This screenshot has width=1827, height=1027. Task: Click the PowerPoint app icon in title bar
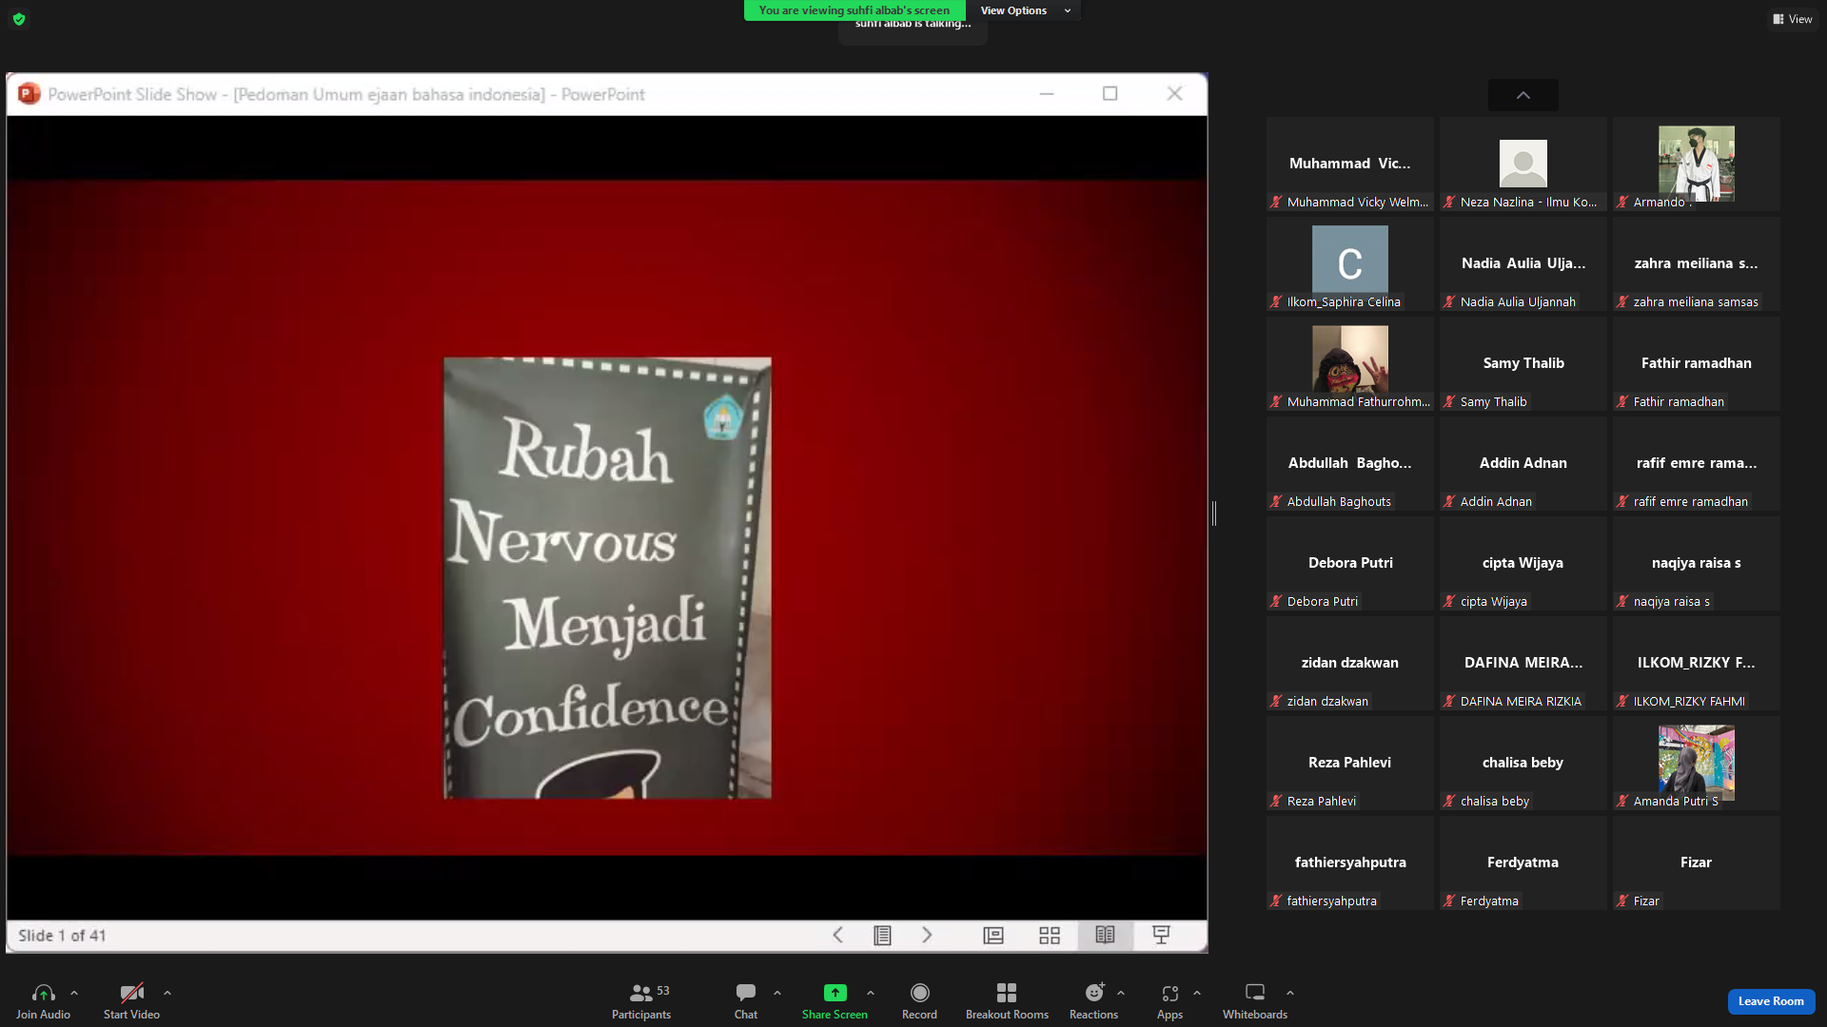point(29,94)
